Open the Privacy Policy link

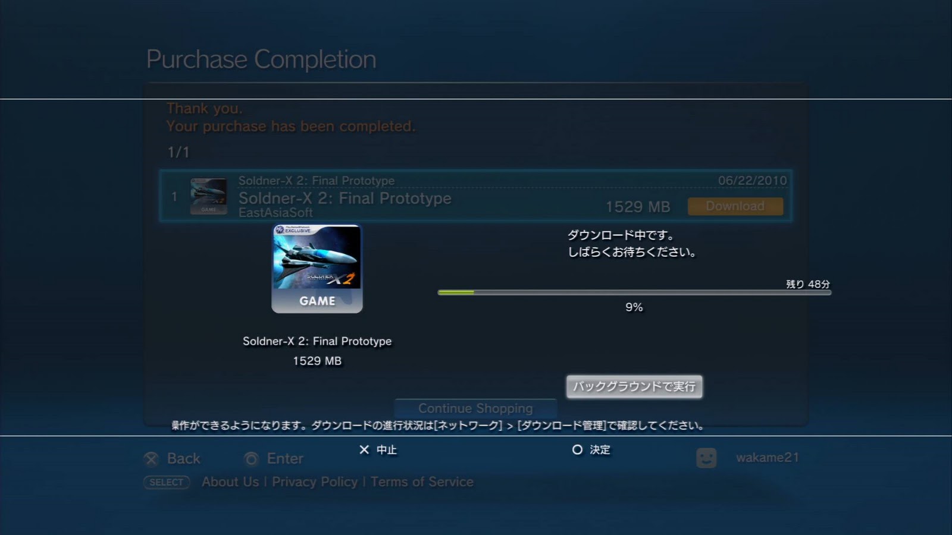click(315, 482)
